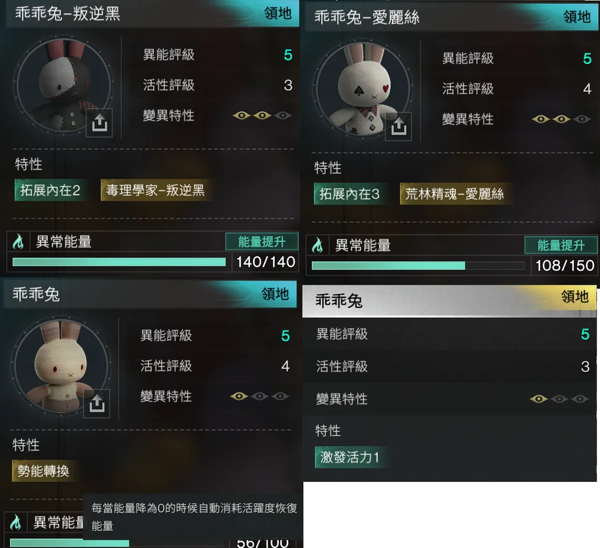Click share icon on plain 乖乖兔 portrait
This screenshot has height=548, width=600.
97,404
